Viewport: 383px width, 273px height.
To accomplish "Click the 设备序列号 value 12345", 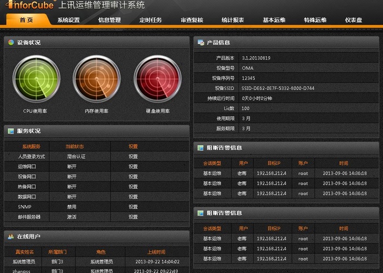I will (x=248, y=78).
